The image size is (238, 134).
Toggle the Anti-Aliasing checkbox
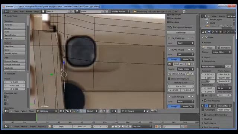pyautogui.click(x=205, y=100)
